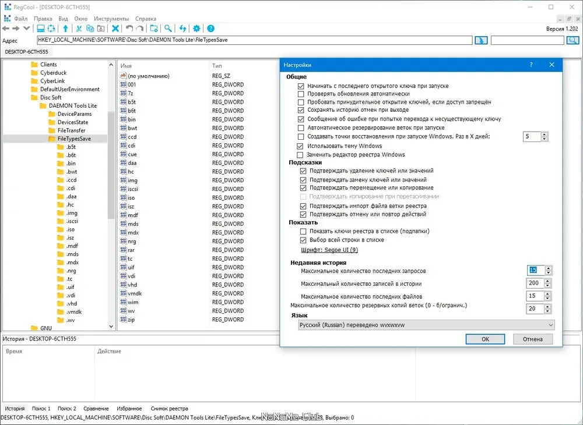Go up one level with blue arrow
583x425 pixels.
click(65, 29)
